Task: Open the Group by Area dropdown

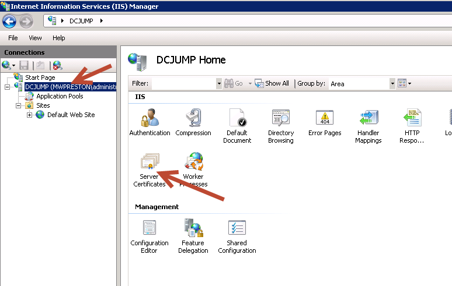Action: [x=392, y=84]
